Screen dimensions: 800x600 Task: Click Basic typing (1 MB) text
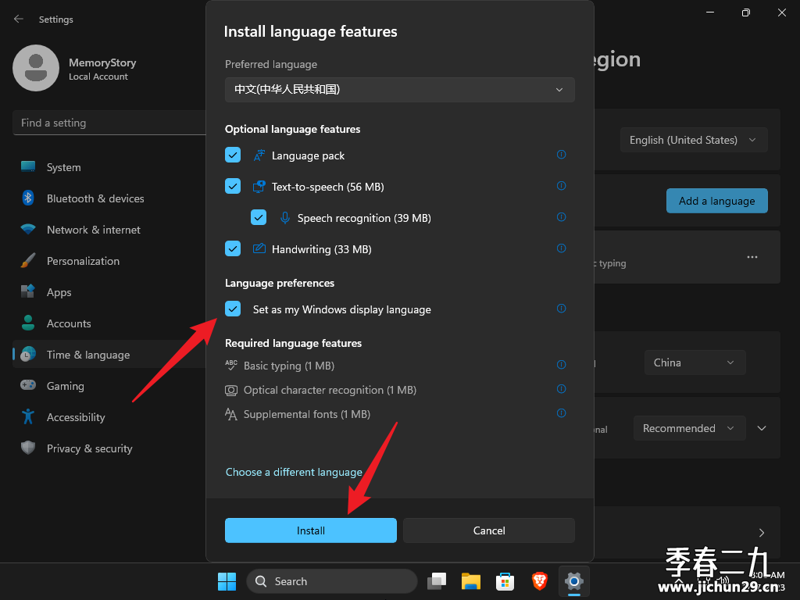289,366
